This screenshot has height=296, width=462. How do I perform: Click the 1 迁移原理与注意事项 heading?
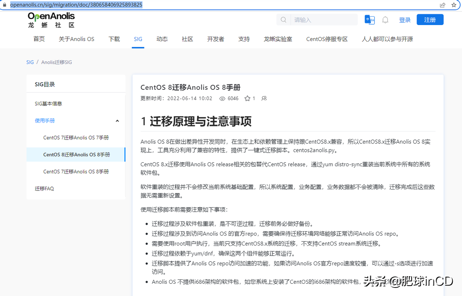tap(196, 121)
